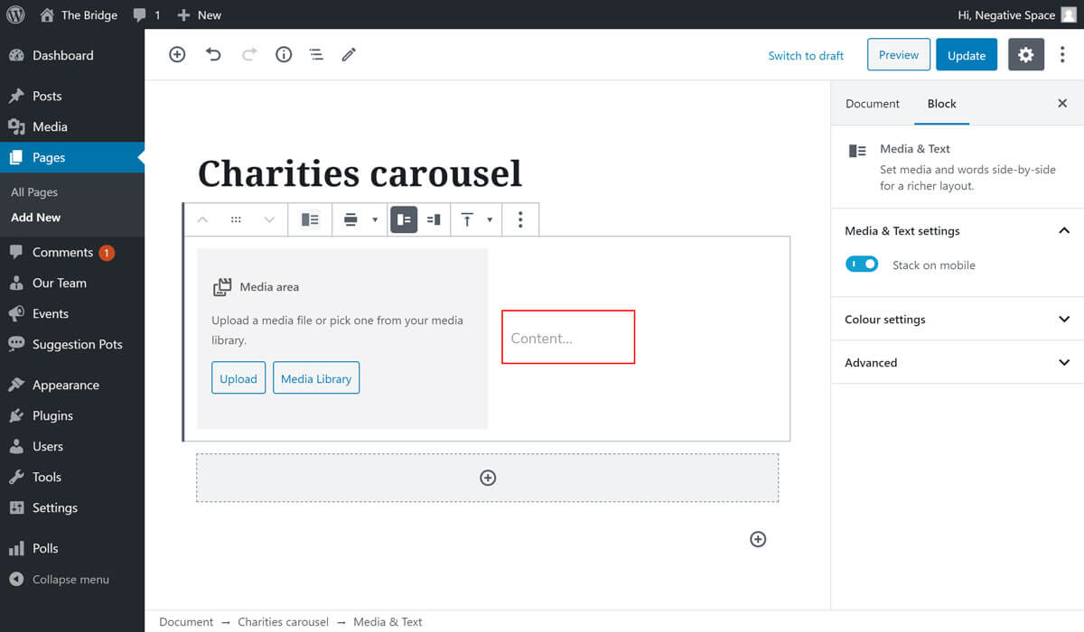Select show media on left
Image resolution: width=1084 pixels, height=632 pixels.
[404, 219]
